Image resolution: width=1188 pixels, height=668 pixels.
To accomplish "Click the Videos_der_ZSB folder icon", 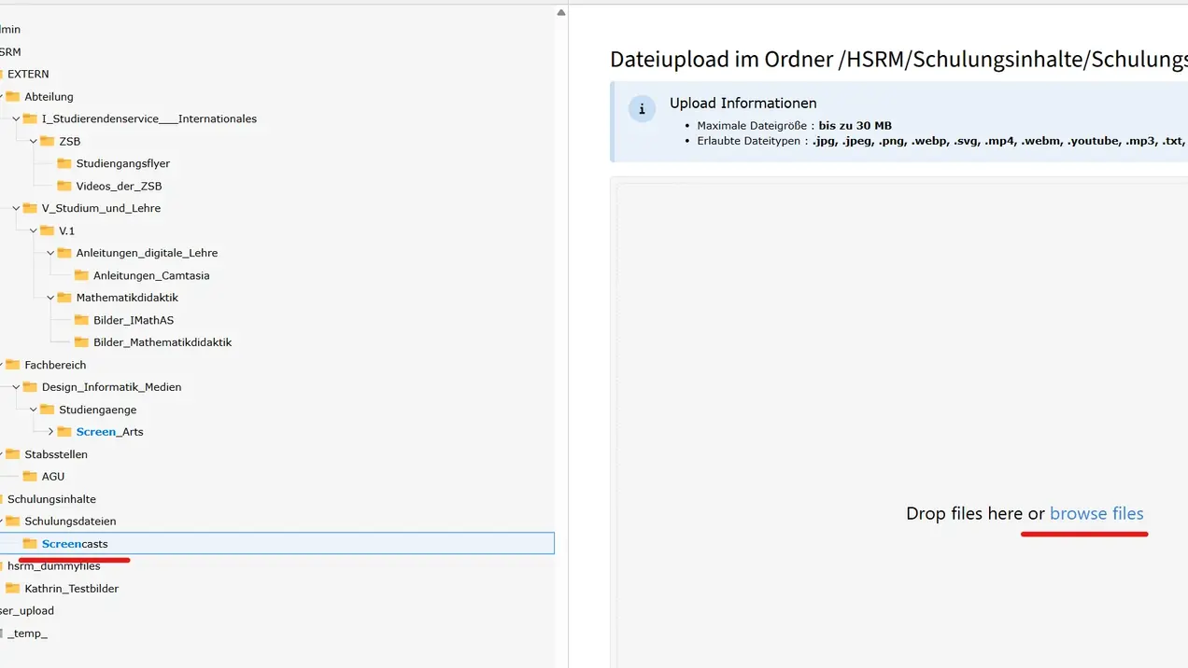I will pyautogui.click(x=64, y=186).
